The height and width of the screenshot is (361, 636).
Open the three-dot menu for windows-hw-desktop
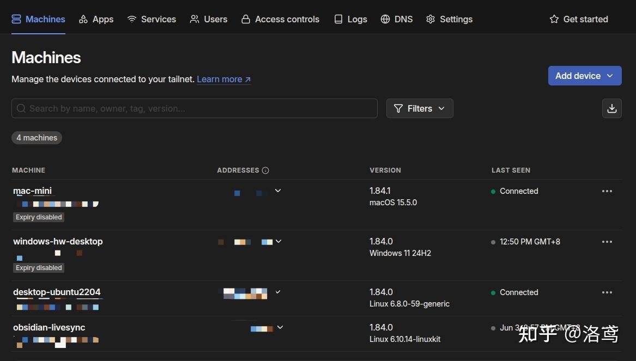607,241
